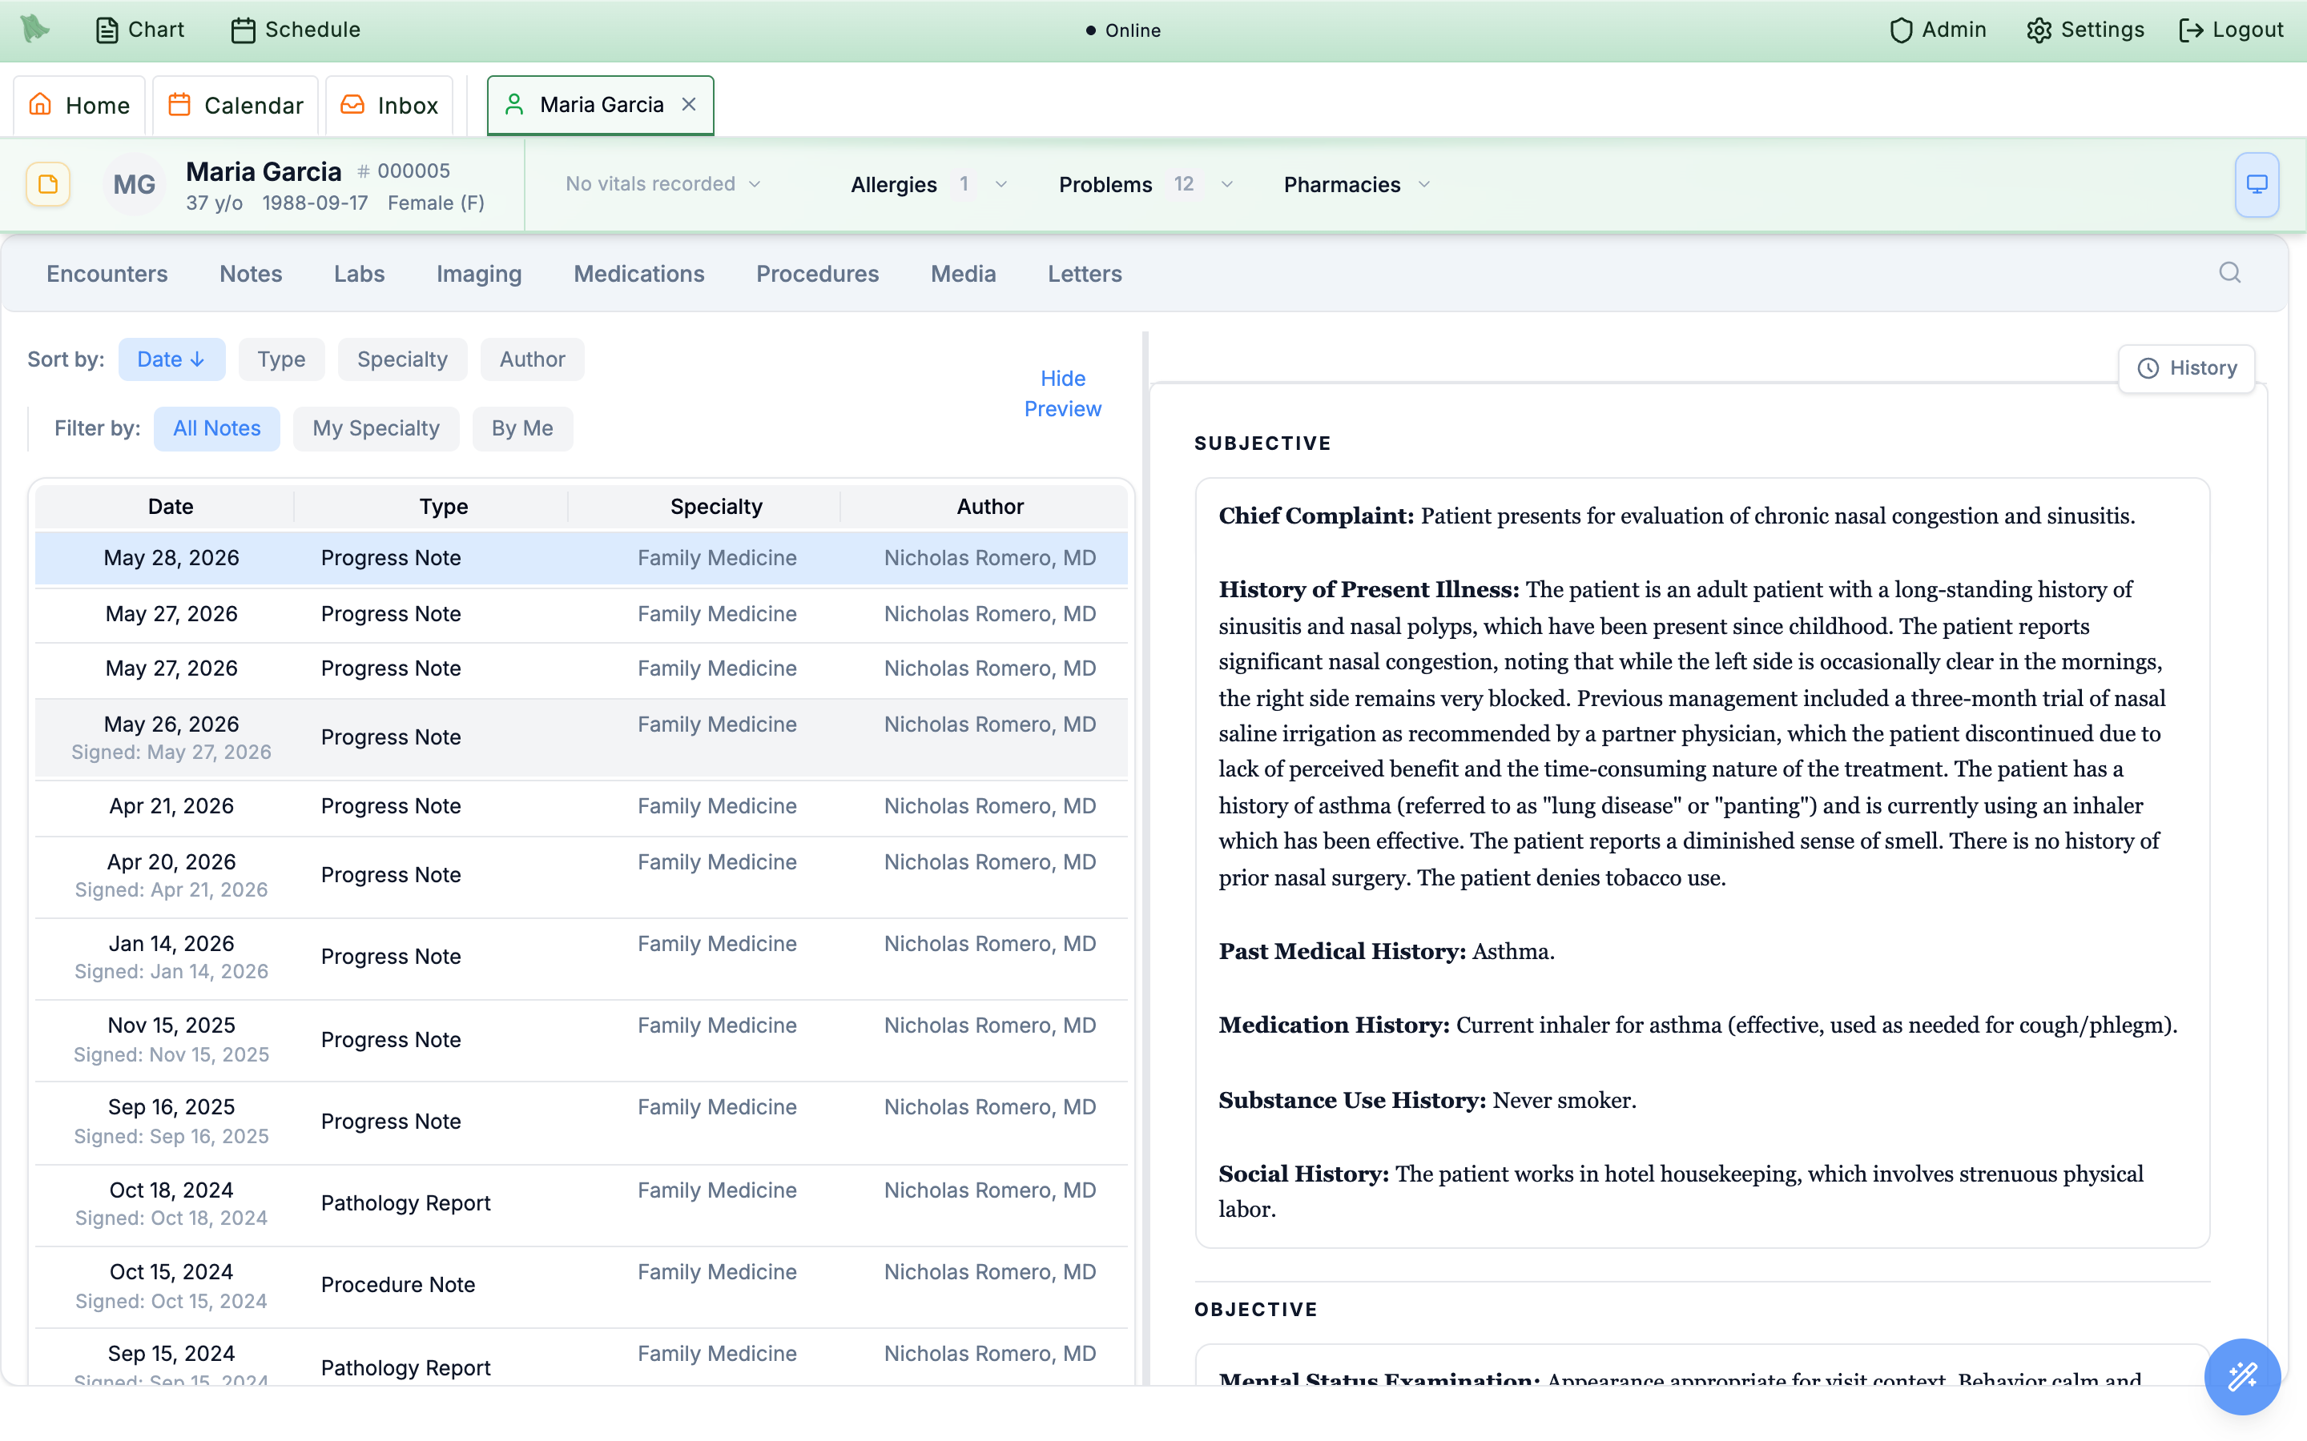Switch to the Procedures tab
Viewport: 2307px width, 1441px height.
coord(817,274)
